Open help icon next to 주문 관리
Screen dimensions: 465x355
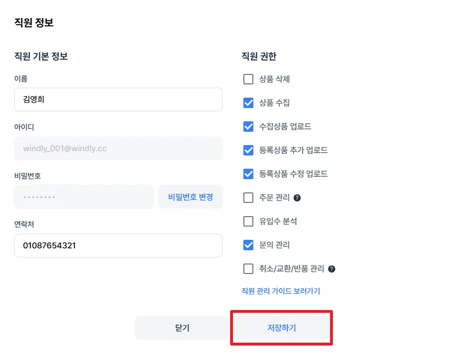(x=297, y=198)
